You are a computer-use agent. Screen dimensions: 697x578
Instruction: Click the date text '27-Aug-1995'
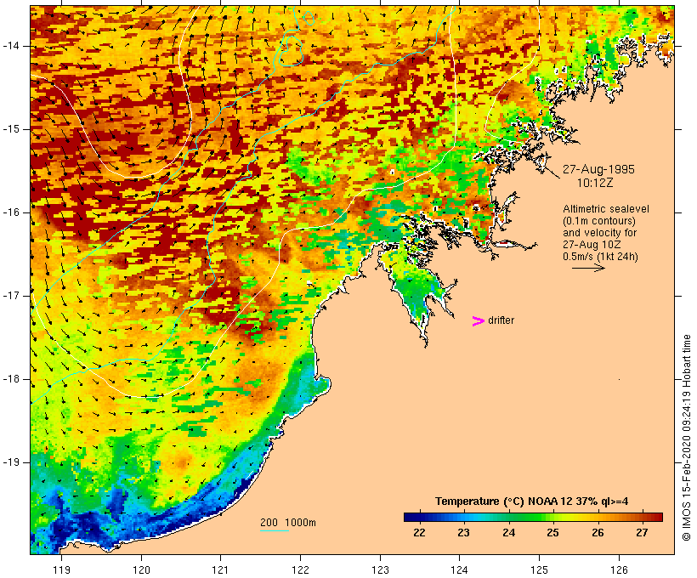pos(598,169)
